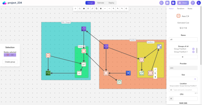This screenshot has height=105, width=202.
Task: Click the Frankfurt group label
Action: coord(133,40)
